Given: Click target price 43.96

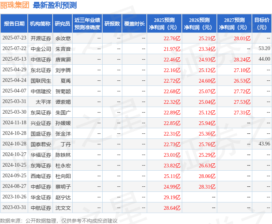Looking at the screenshot, I should pos(264,144).
